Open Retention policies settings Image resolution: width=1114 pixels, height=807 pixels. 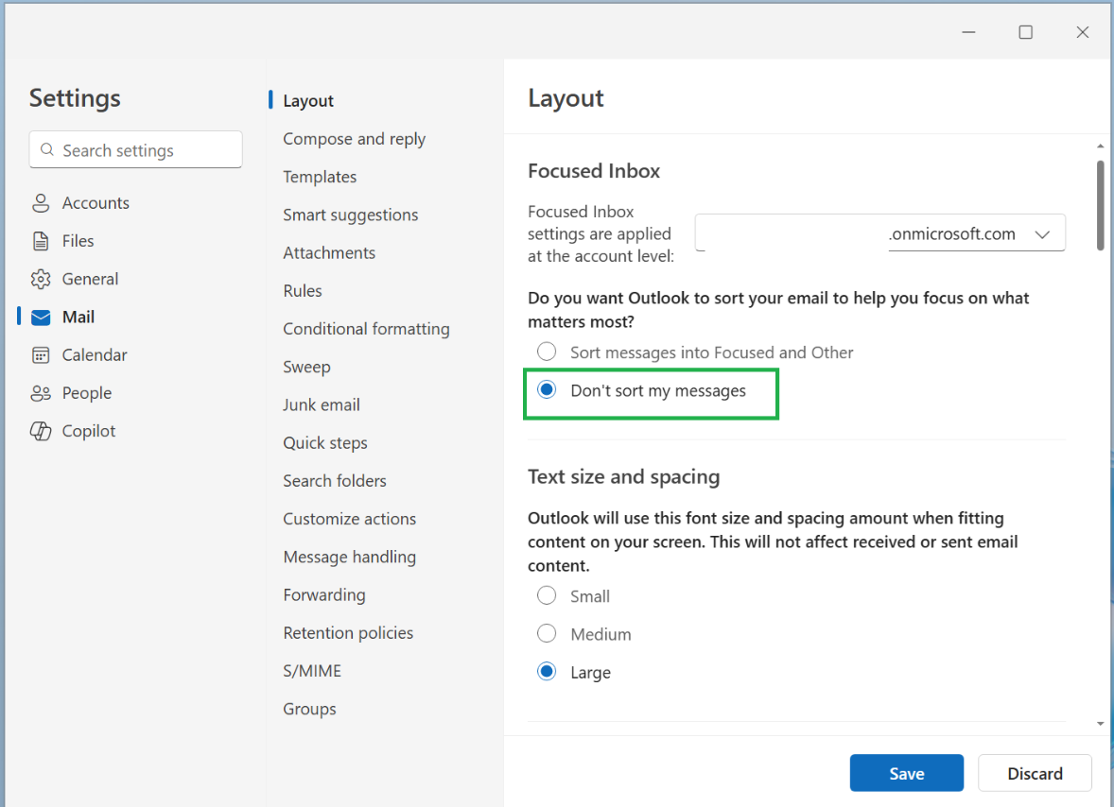point(348,633)
